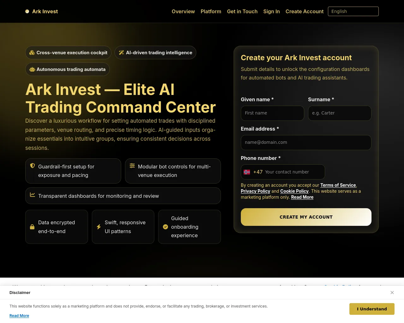Click the lightning bolt icon beside Swift, responsive
This screenshot has height=323, width=404.
coord(99,227)
